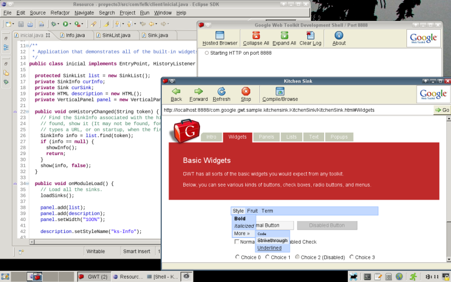
Task: Click the Disabled Button in Kitchen Sink
Action: pyautogui.click(x=327, y=225)
